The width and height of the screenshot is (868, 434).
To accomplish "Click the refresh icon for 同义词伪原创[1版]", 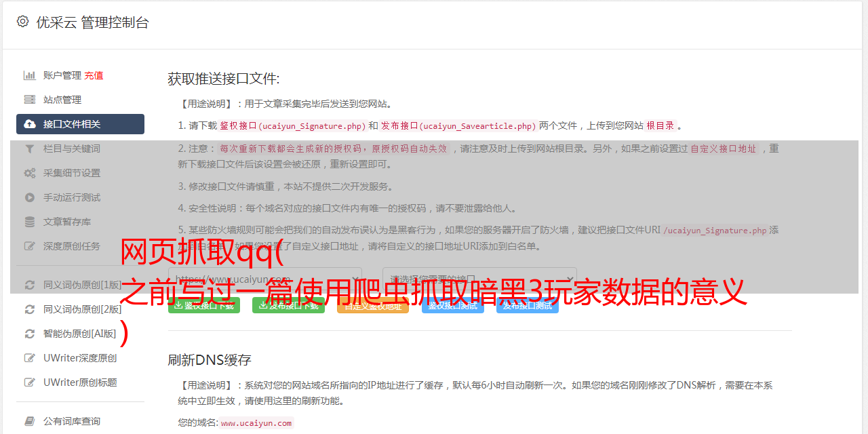I will pos(30,285).
